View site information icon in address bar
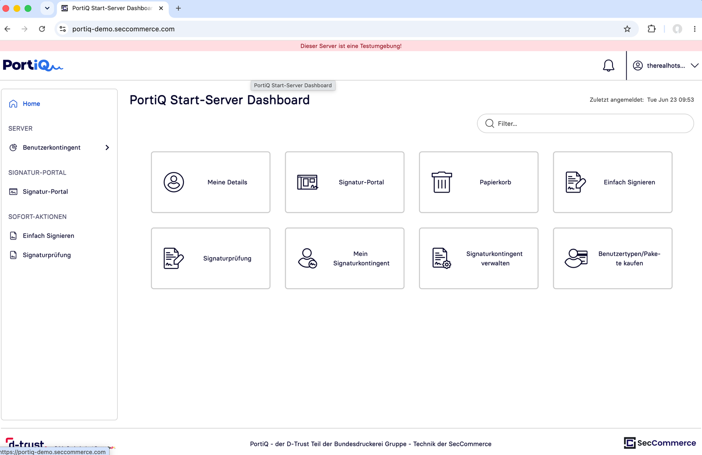Viewport: 702px width, 455px height. coord(63,29)
